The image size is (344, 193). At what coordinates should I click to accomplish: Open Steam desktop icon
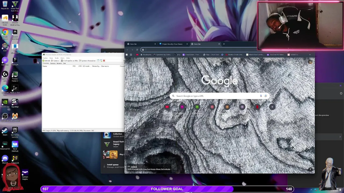[5, 131]
